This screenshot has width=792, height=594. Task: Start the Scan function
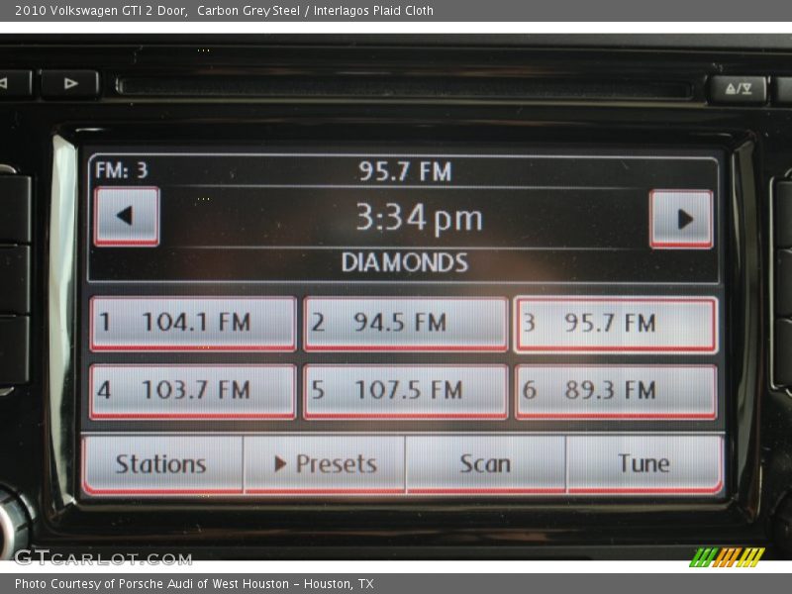coord(485,463)
